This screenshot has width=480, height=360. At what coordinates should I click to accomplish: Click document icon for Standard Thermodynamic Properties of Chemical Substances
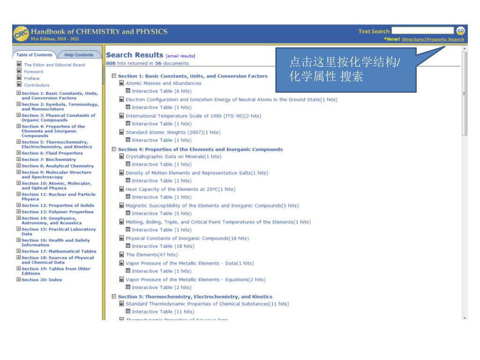click(121, 304)
